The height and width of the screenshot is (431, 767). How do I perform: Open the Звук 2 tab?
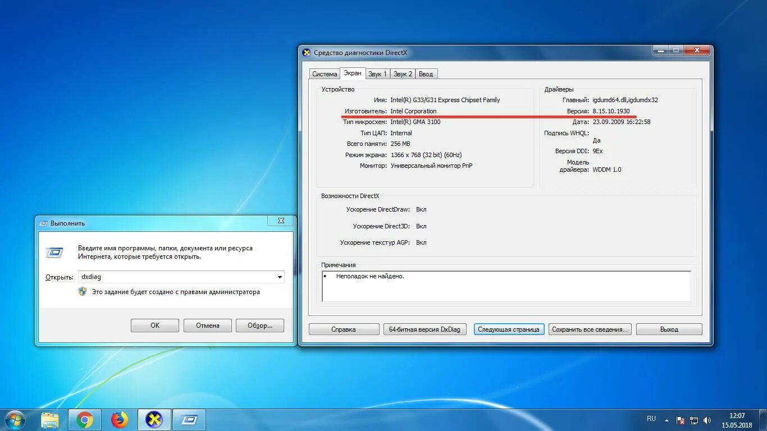point(403,74)
